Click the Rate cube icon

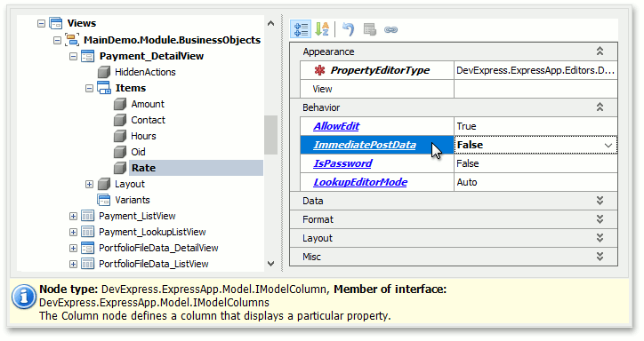tap(120, 168)
